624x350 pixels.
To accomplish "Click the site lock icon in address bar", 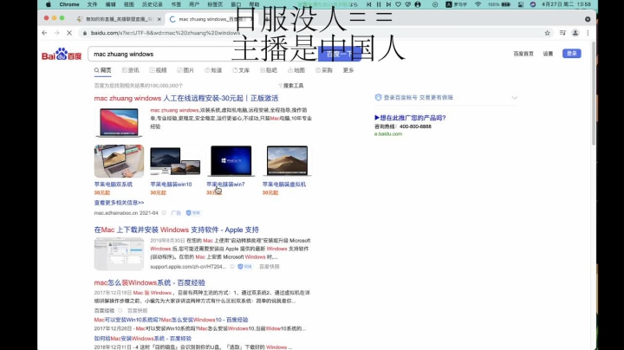I will tap(84, 33).
